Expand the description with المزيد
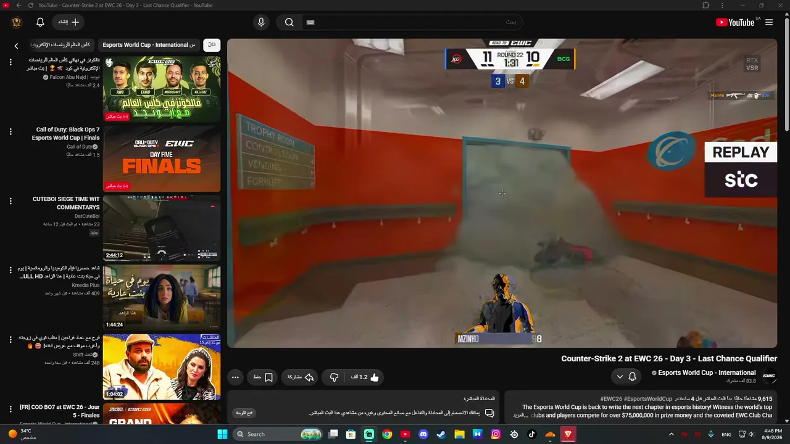This screenshot has width=790, height=444. 520,415
